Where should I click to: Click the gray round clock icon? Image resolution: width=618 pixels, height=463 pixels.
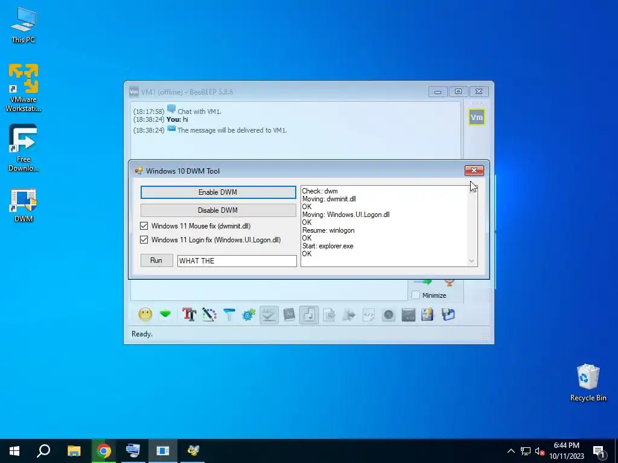pos(389,315)
